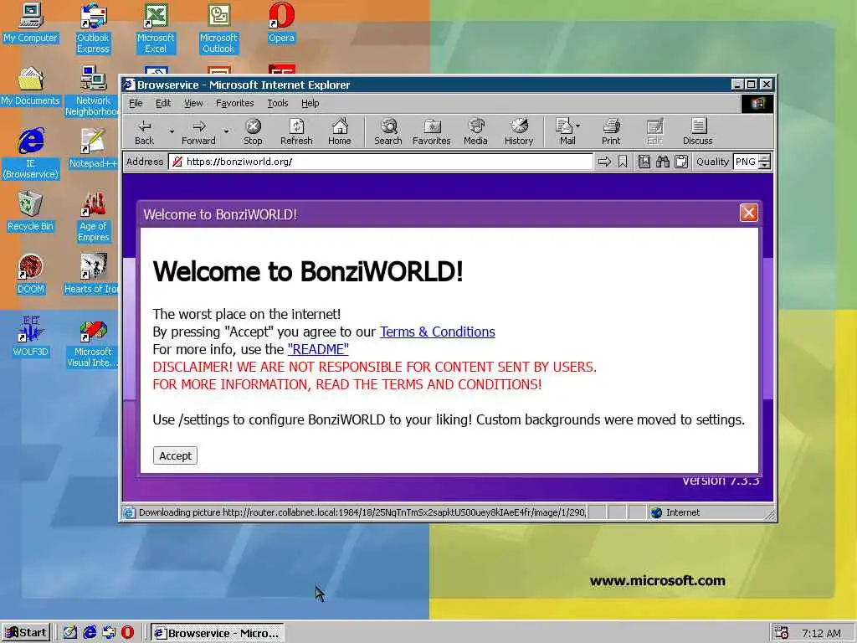The image size is (857, 643).
Task: Open the File menu
Action: point(136,103)
